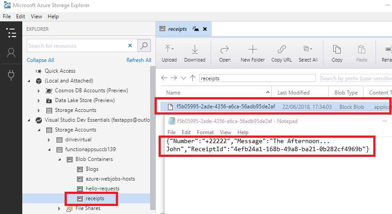Image resolution: width=392 pixels, height=214 pixels.
Task: Open the Select All dropdown arrow
Action: [x=311, y=49]
